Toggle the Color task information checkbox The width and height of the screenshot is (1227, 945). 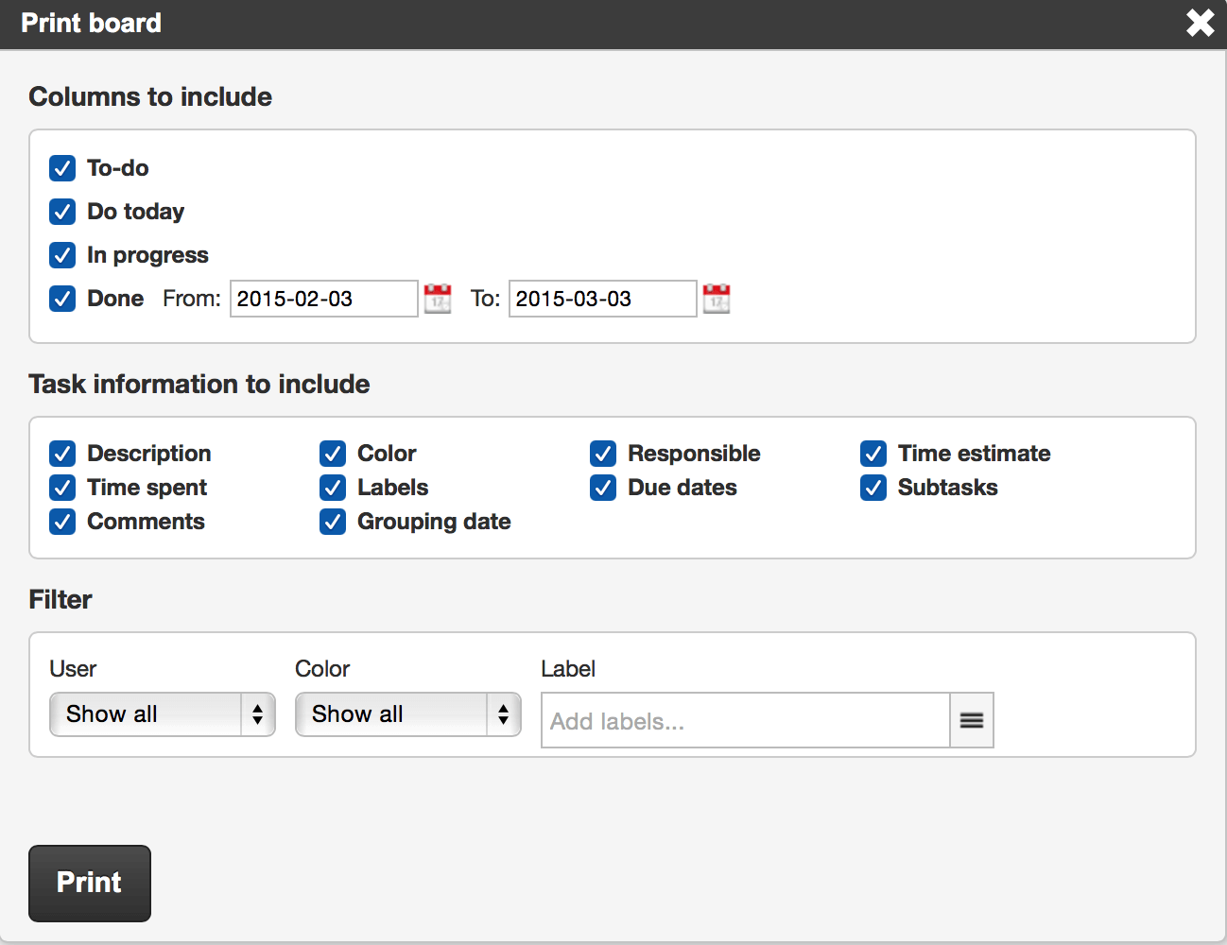(333, 454)
